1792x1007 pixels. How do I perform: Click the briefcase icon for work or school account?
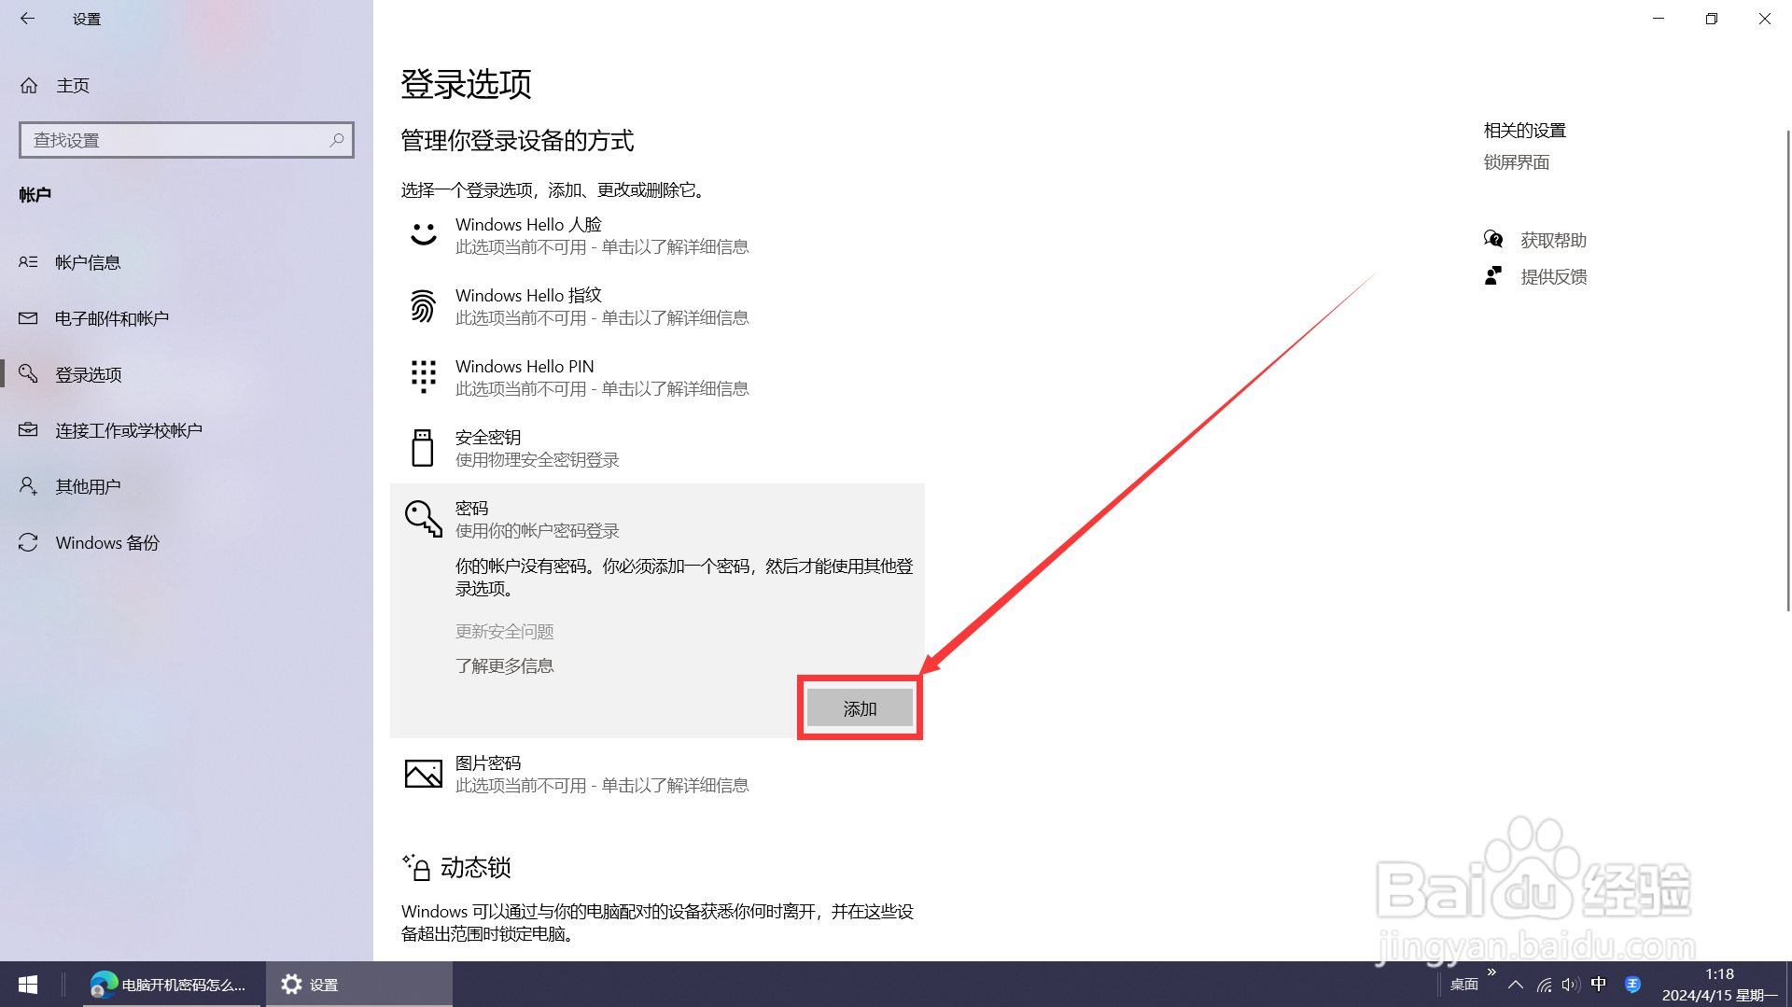[28, 430]
